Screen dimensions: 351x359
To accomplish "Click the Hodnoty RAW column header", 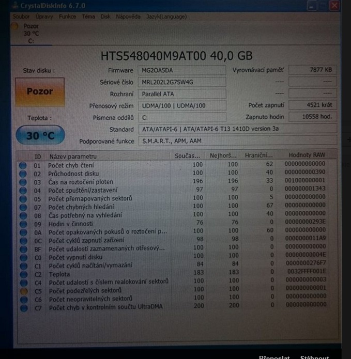I will click(x=307, y=155).
